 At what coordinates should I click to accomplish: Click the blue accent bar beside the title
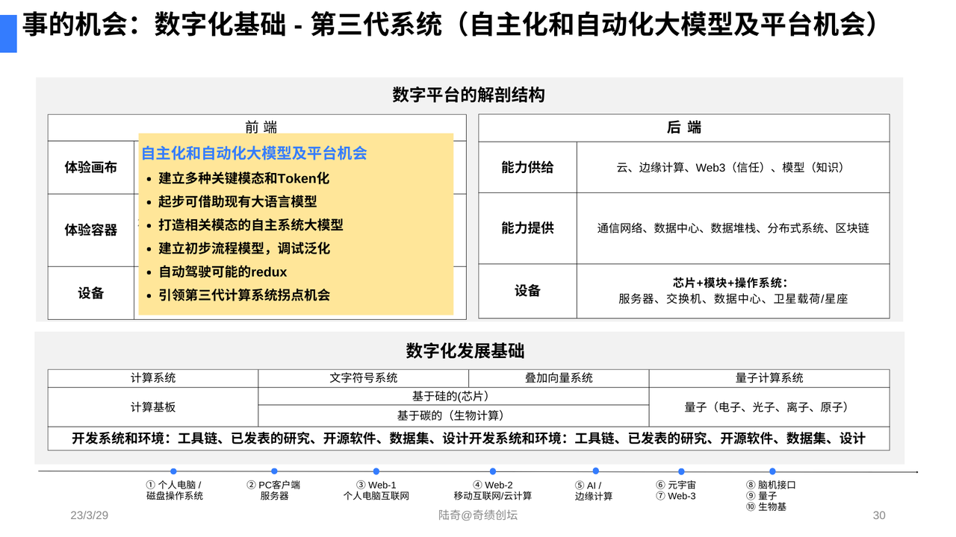8,34
